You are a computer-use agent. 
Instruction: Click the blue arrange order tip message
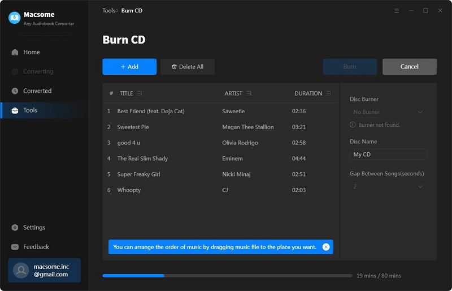[x=215, y=247]
